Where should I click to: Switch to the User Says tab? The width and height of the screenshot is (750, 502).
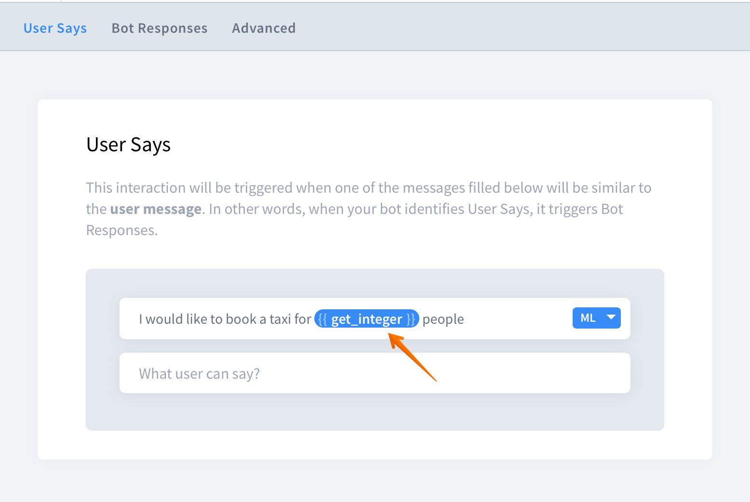55,28
